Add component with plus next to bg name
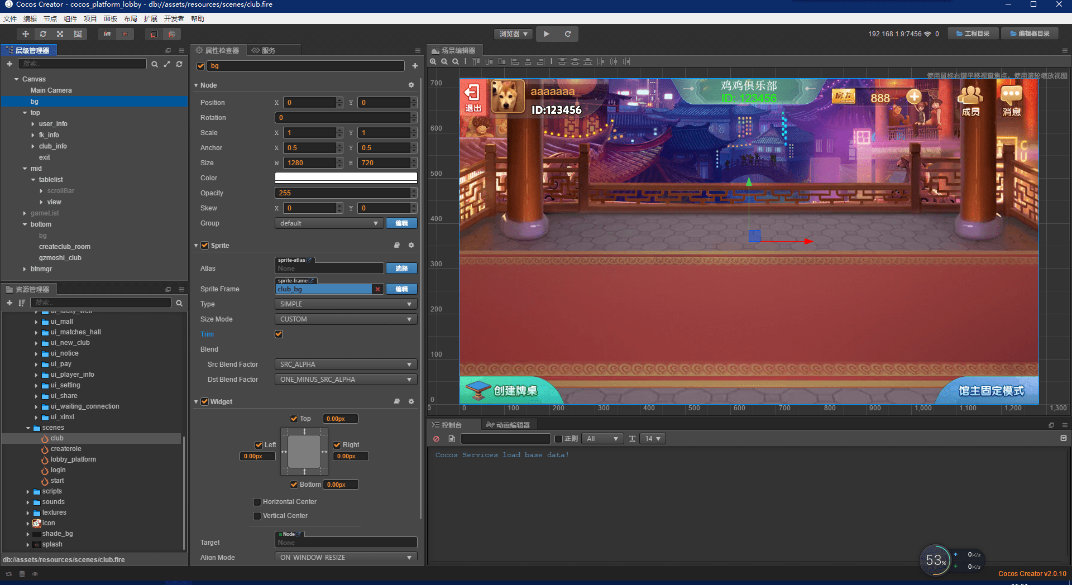Viewport: 1072px width, 585px height. click(415, 66)
